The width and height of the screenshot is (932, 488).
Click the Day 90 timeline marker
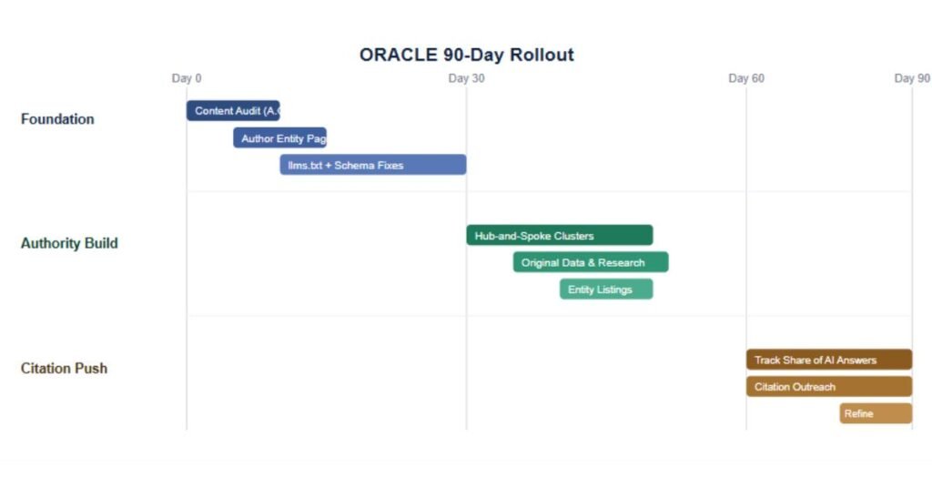(912, 78)
